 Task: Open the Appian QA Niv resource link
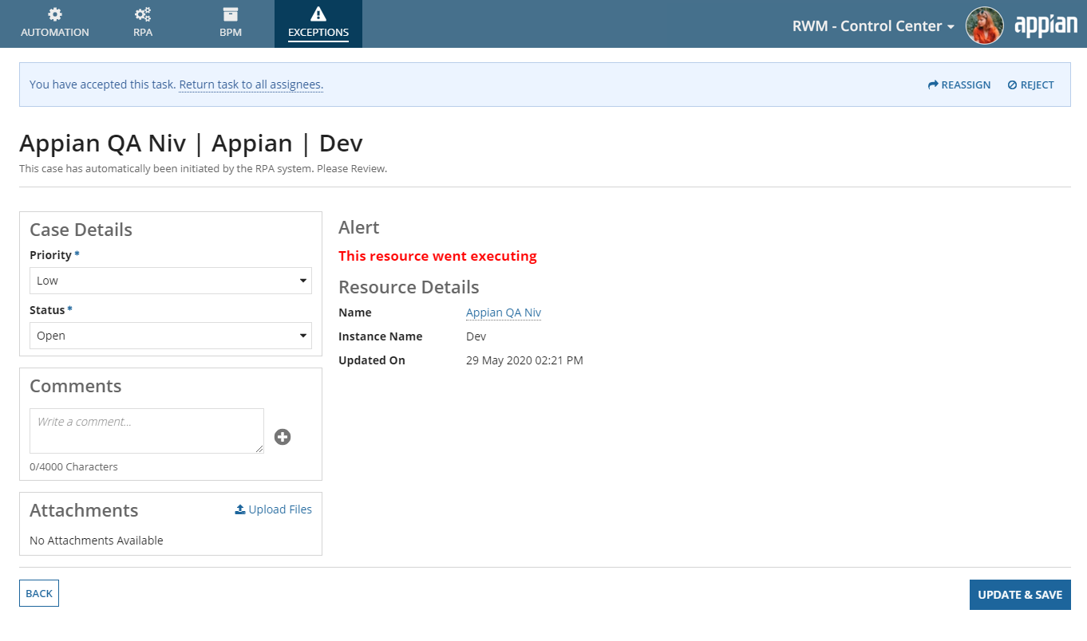tap(504, 313)
